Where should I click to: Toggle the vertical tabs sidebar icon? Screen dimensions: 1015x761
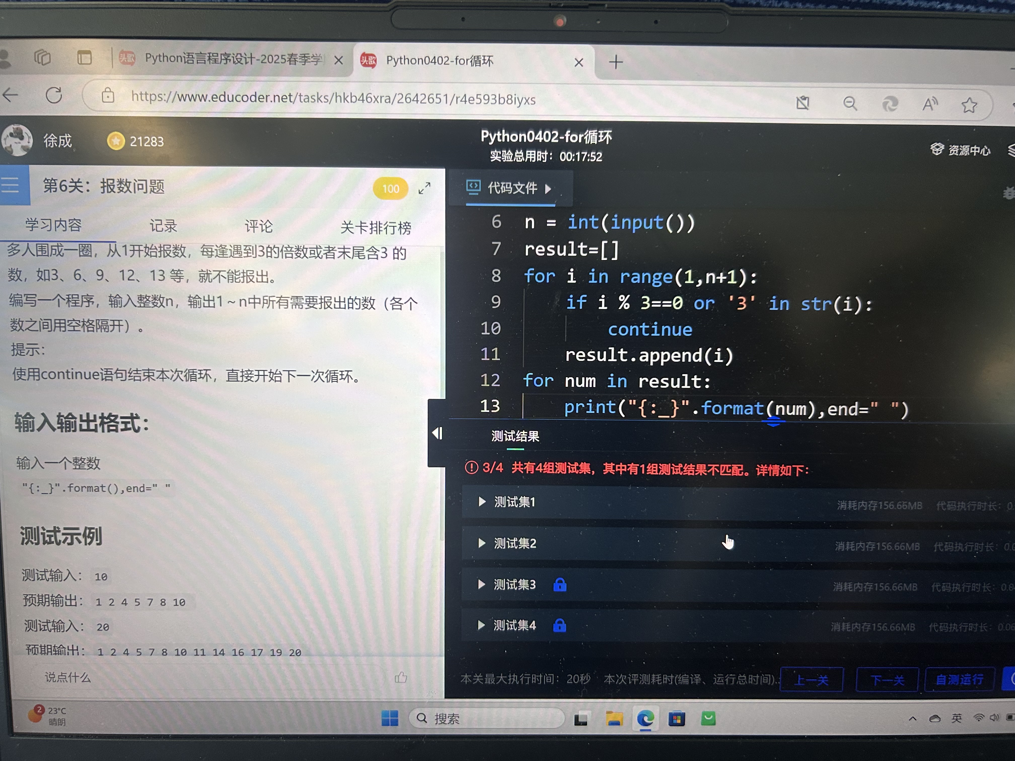[84, 58]
